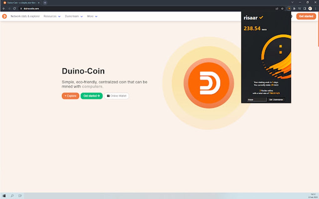Close the Duino-Coin browser tab

[39, 2]
